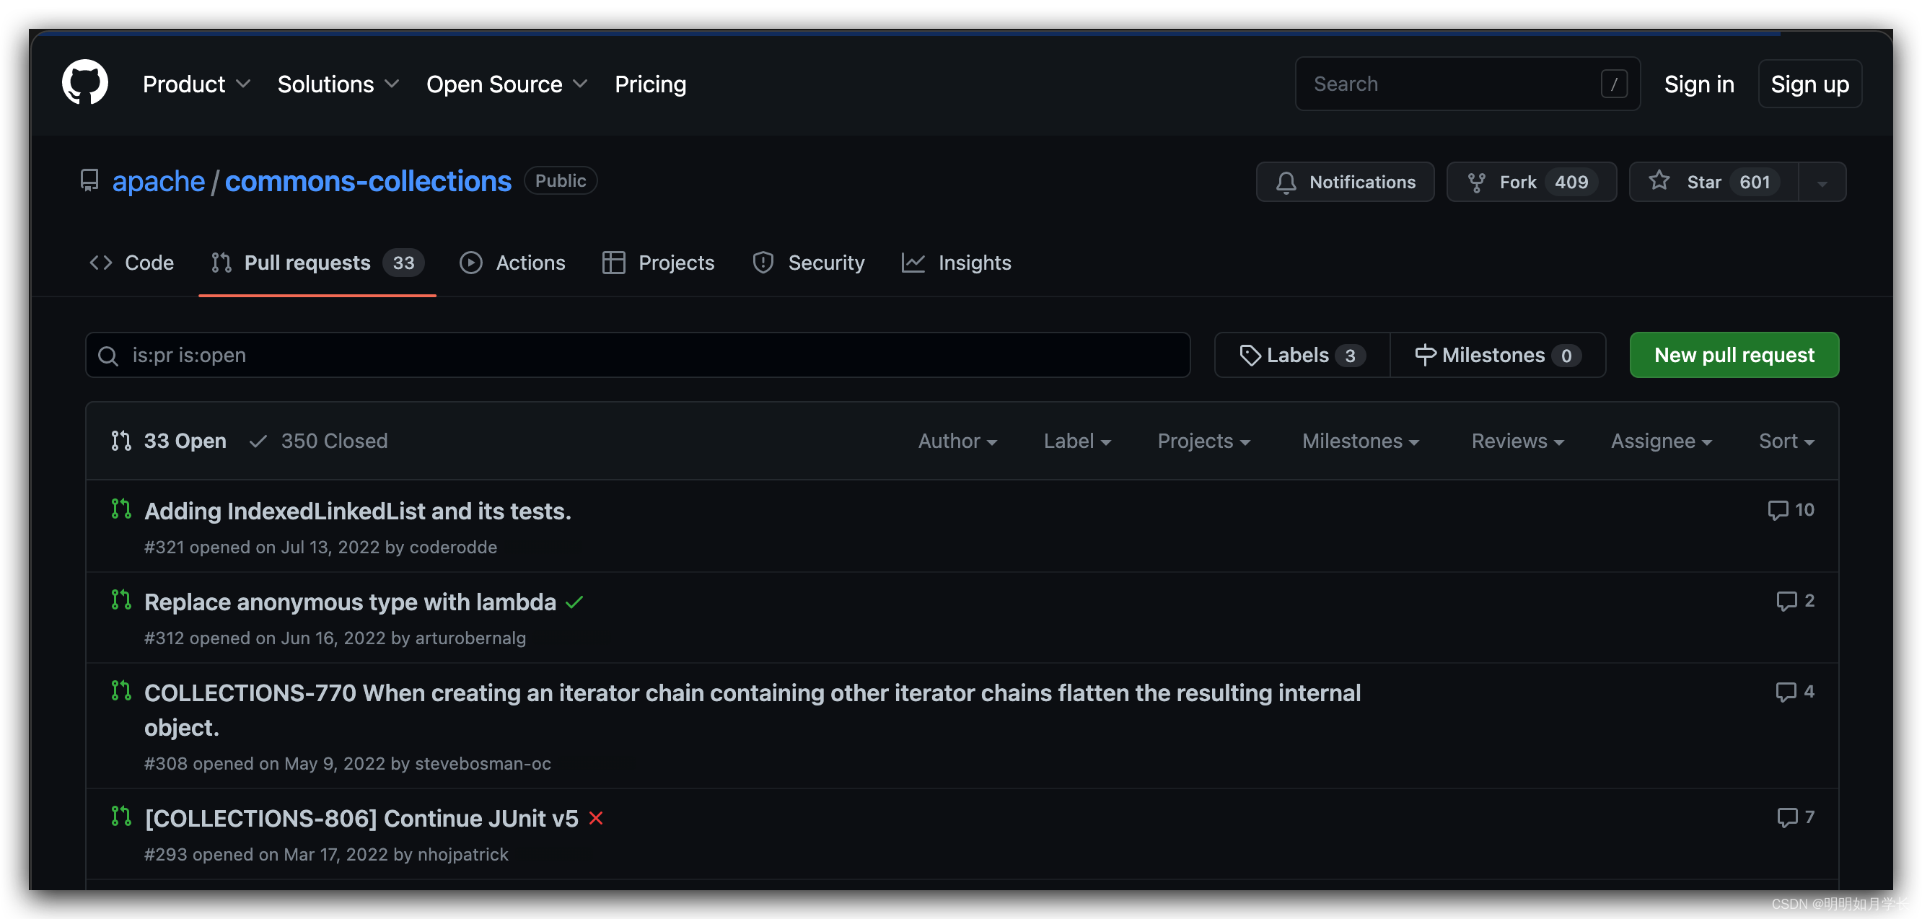The height and width of the screenshot is (919, 1922).
Task: Open the star lists dropdown arrow
Action: coord(1822,183)
